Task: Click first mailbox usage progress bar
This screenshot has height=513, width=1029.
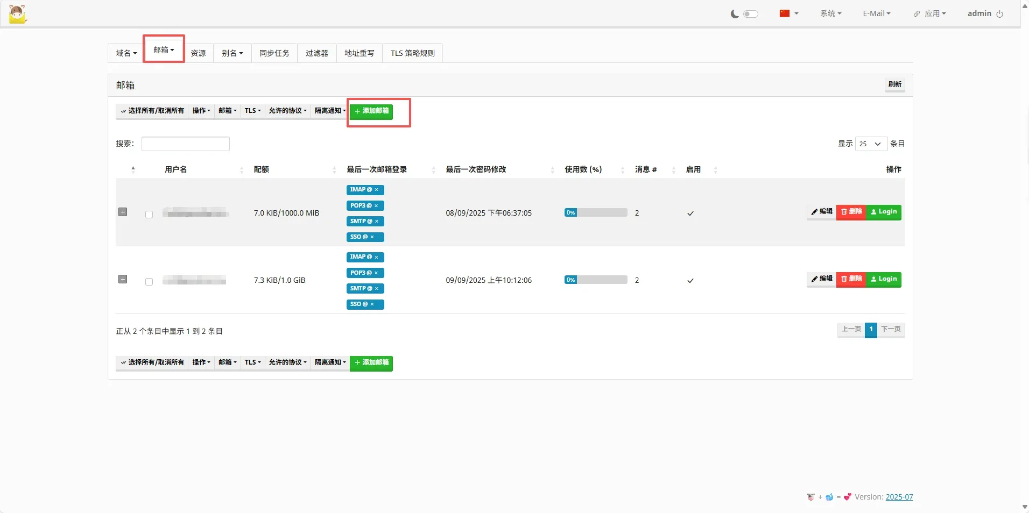Action: 596,212
